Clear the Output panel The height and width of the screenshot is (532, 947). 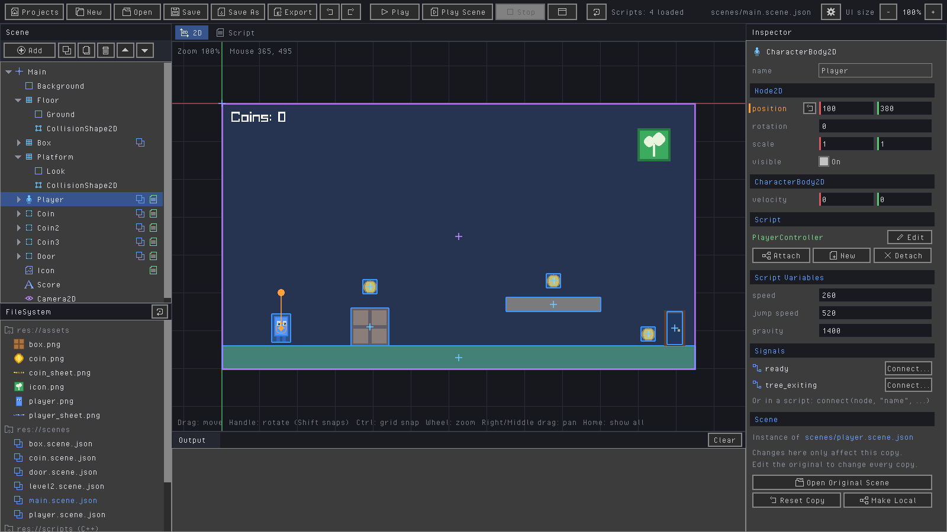(724, 440)
